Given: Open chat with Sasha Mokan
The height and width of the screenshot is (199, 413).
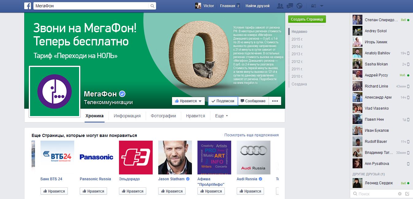Looking at the screenshot, I should coord(381,64).
